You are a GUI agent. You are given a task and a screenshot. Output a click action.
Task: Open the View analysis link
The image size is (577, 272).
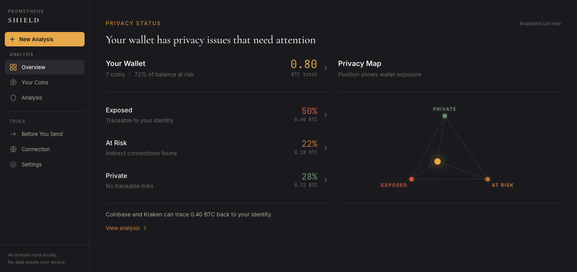123,228
